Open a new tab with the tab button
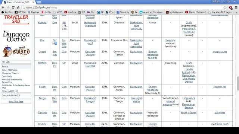The image size is (239, 134). pyautogui.click(x=39, y=2)
